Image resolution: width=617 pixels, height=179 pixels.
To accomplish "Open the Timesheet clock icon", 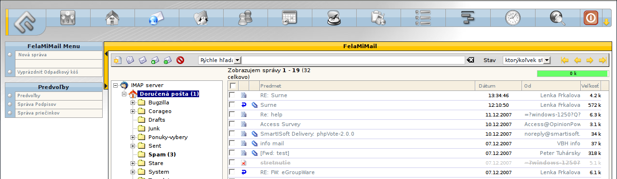I will 512,18.
